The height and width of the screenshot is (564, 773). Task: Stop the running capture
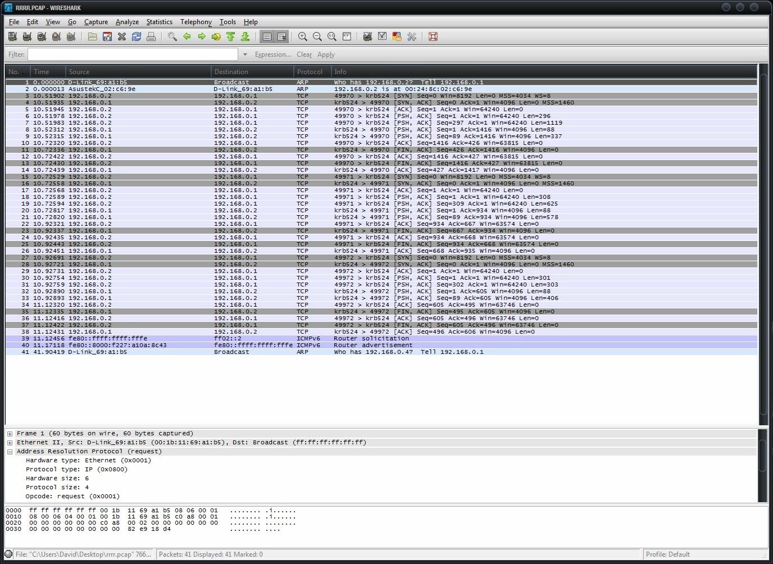click(56, 37)
